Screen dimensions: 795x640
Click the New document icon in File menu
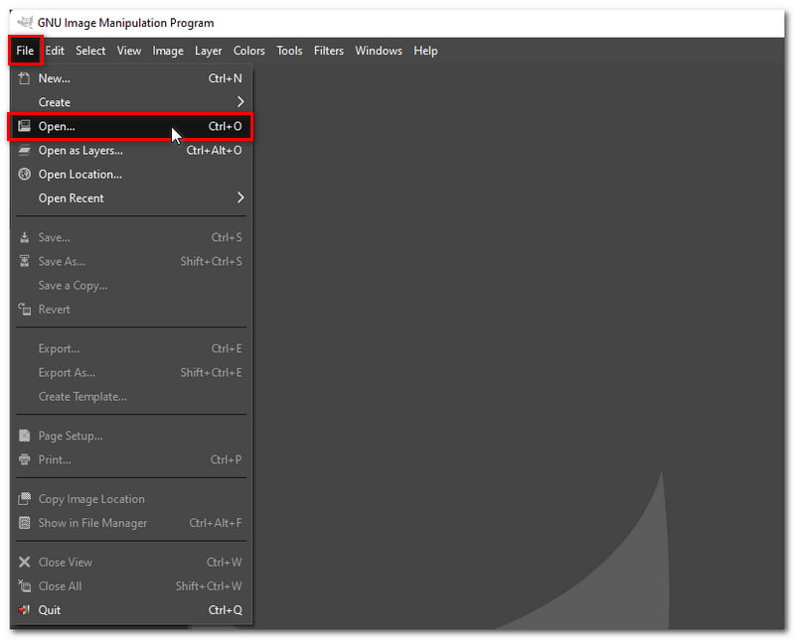click(24, 78)
